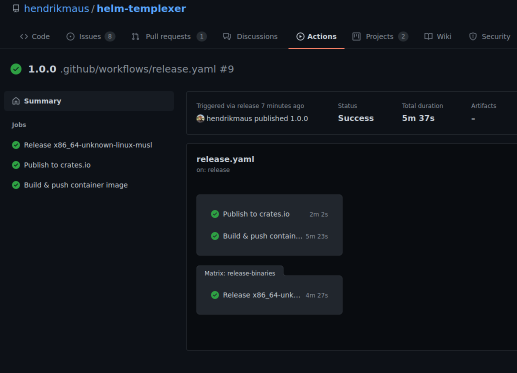This screenshot has width=517, height=373.
Task: Click the Discussions speech-bubble icon
Action: coord(227,36)
